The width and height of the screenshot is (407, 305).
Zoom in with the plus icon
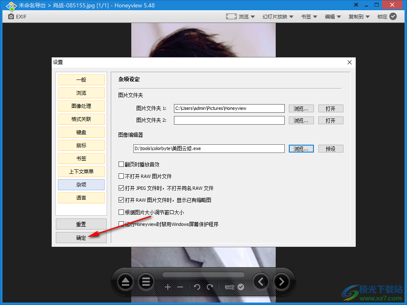point(168,287)
